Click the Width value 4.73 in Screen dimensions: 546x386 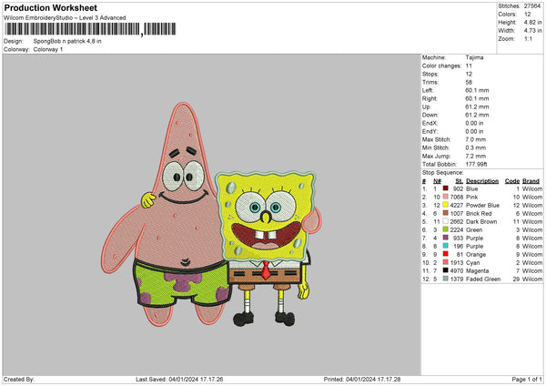[x=532, y=31]
